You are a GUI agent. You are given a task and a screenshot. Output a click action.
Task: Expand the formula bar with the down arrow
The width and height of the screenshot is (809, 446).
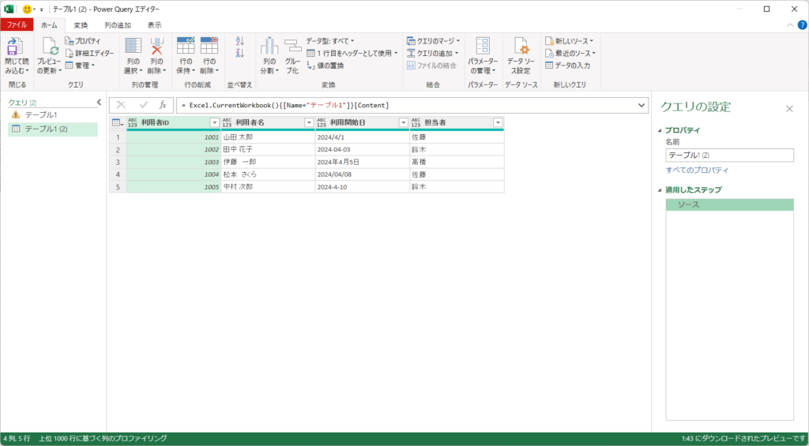tap(642, 105)
